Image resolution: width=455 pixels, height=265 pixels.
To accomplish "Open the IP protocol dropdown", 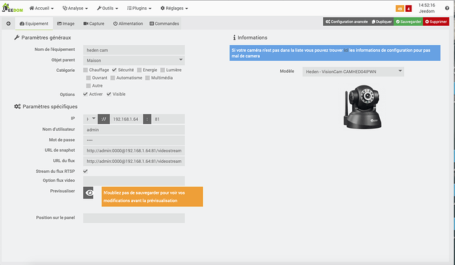I will 90,119.
